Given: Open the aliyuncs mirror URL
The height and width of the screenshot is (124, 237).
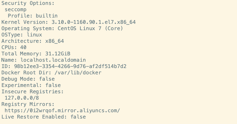Looking at the screenshot, I should [62, 111].
